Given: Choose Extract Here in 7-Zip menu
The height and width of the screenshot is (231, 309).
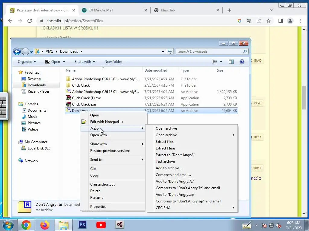Looking at the screenshot, I should click(x=165, y=148).
